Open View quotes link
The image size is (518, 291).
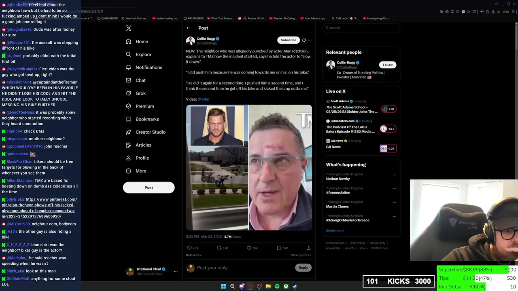[x=301, y=255]
